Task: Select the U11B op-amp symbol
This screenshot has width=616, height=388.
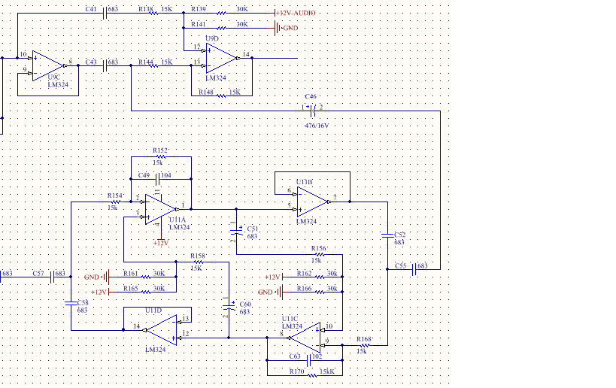Action: pyautogui.click(x=313, y=202)
